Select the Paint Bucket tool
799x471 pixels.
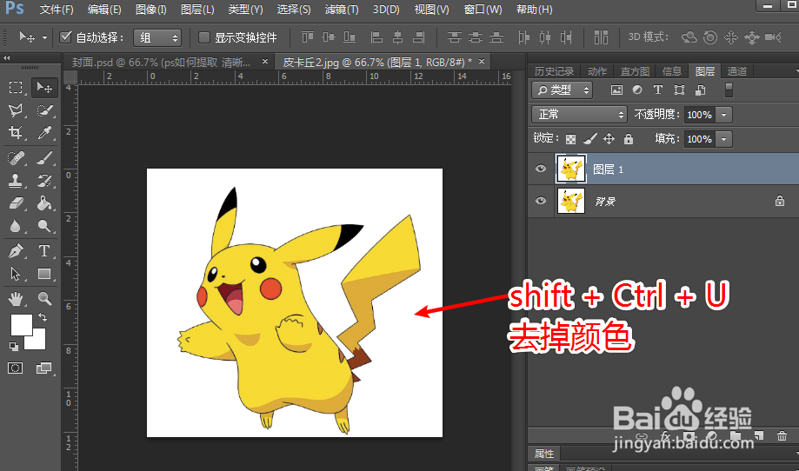(x=44, y=203)
